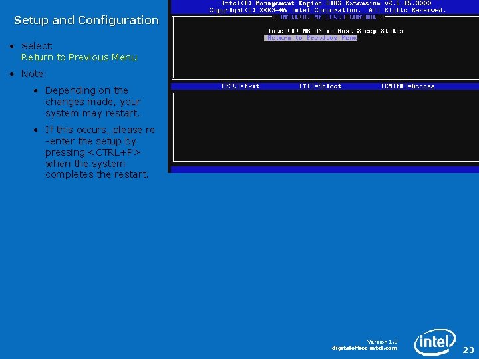
Task: Click the 'Version 1.0' label
Action: click(382, 342)
